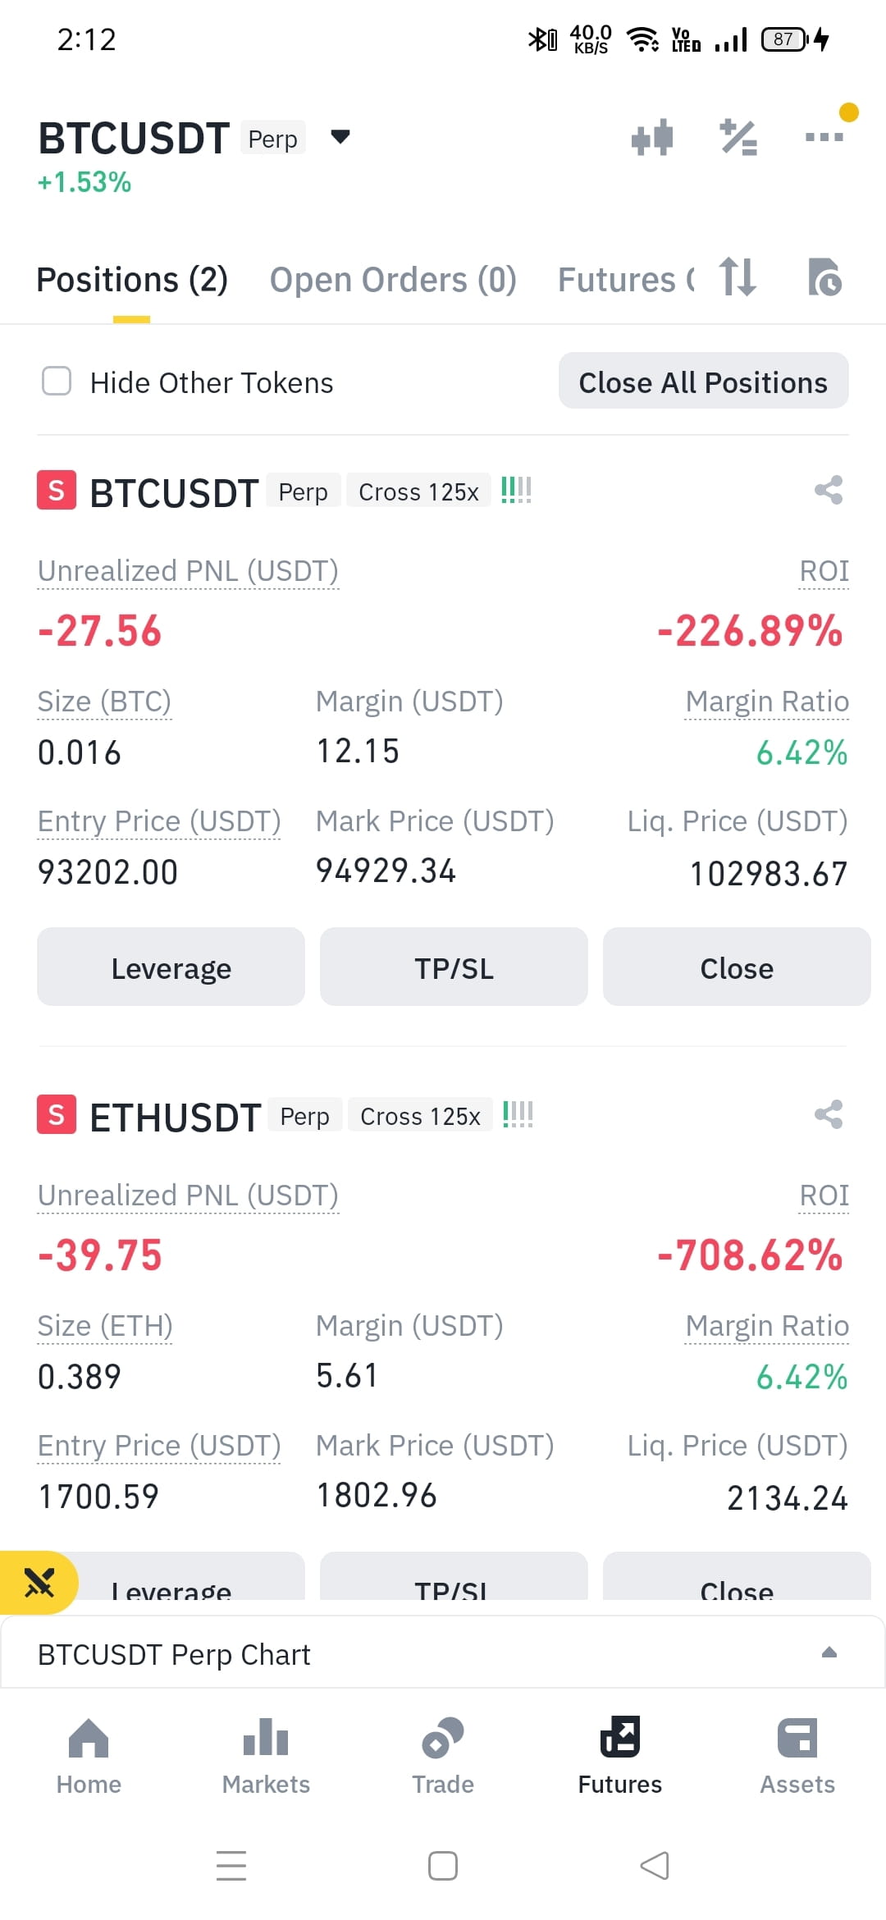Tap the sort arrows icon beside the tabs
This screenshot has height=1920, width=886.
point(738,277)
